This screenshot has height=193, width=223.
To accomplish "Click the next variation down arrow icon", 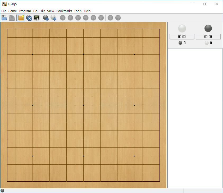I will [110, 18].
